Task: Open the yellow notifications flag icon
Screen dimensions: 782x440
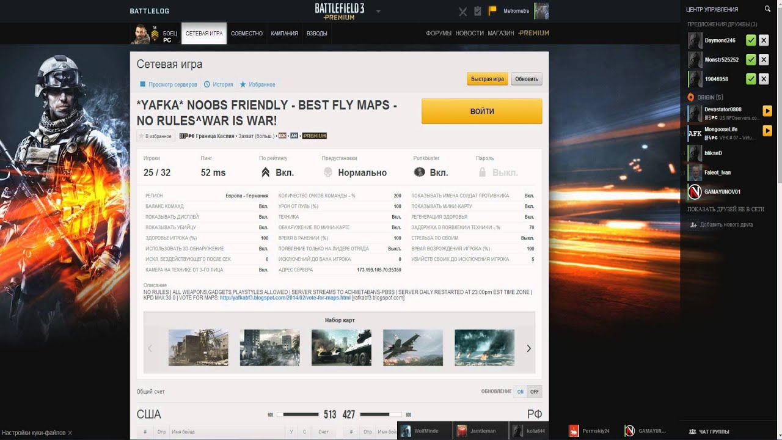Action: (x=492, y=10)
